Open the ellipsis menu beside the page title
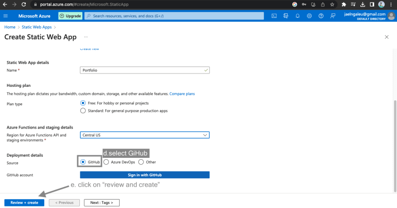This screenshot has width=397, height=208. pyautogui.click(x=86, y=37)
